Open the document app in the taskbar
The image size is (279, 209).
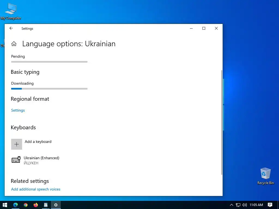pyautogui.click(x=46, y=205)
